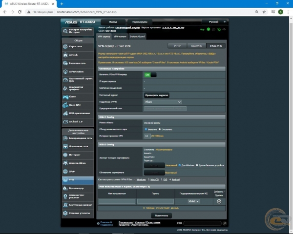This screenshot has width=293, height=234.
Task: Open the IPv6 sidebar item
Action: pos(78,172)
